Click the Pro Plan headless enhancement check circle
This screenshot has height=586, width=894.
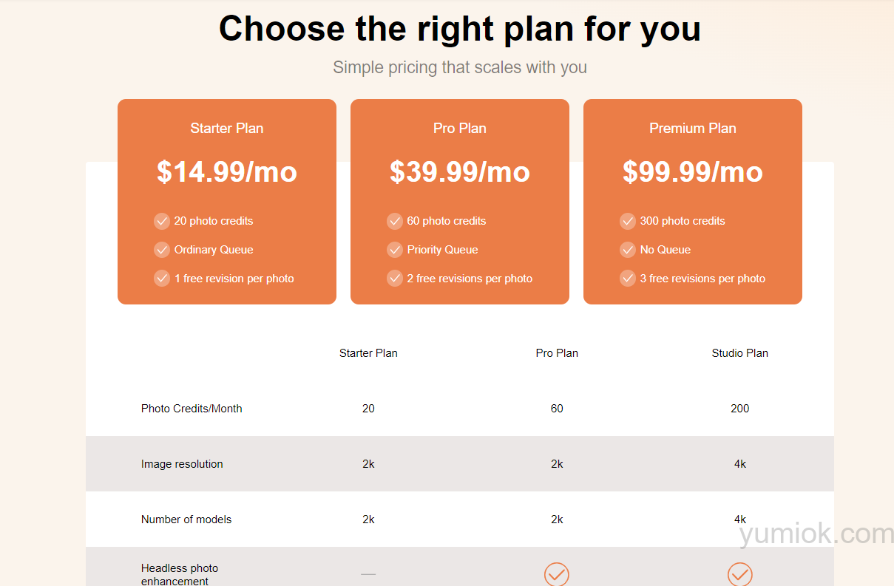pos(557,574)
